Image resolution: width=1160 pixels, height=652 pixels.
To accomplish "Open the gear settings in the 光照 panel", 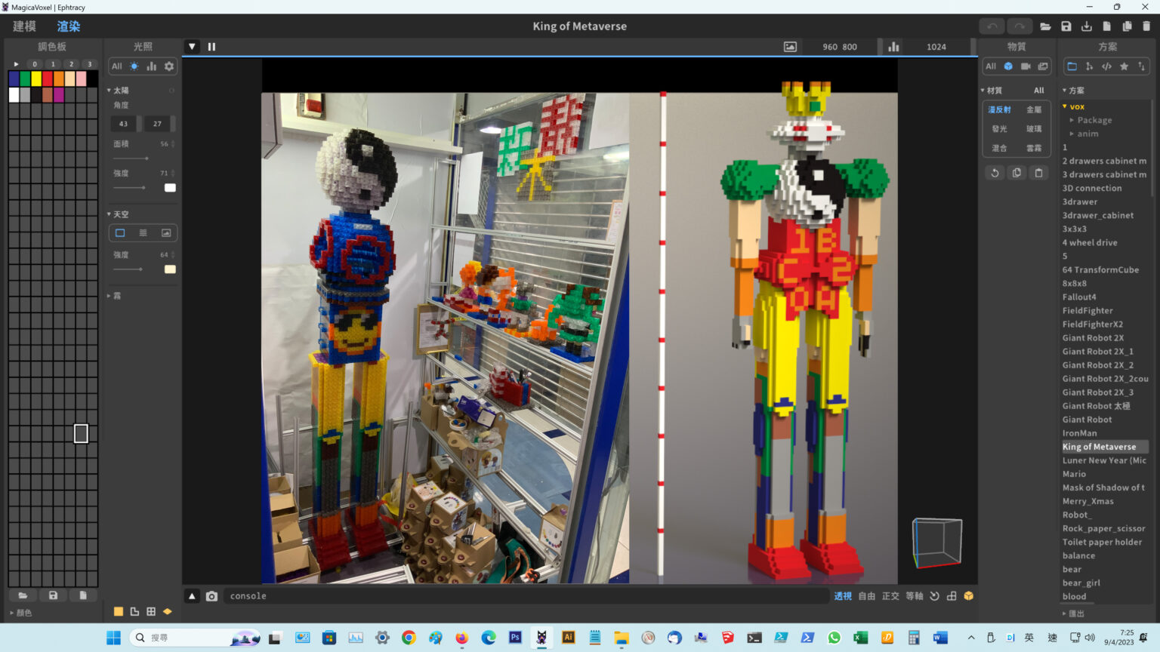I will point(169,66).
